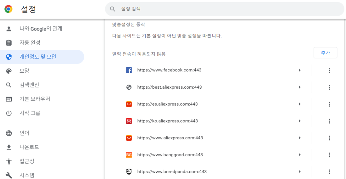Viewport: 346px width, 179px height.
Task: Click the palette icon beside 모양
Action: click(9, 71)
